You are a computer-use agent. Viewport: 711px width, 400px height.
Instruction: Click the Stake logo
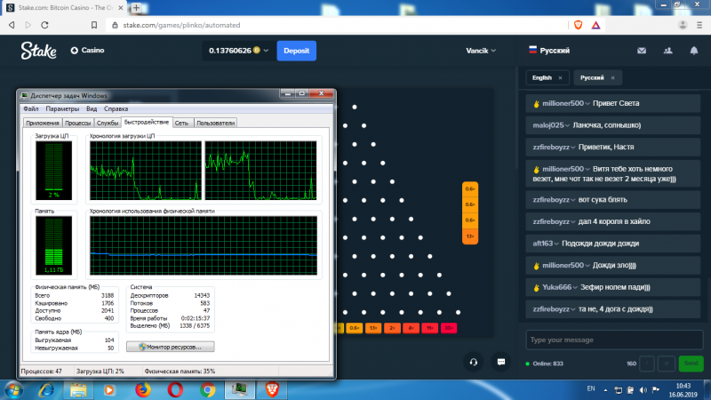click(38, 51)
